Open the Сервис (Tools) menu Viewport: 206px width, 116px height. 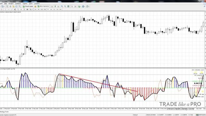25,4
